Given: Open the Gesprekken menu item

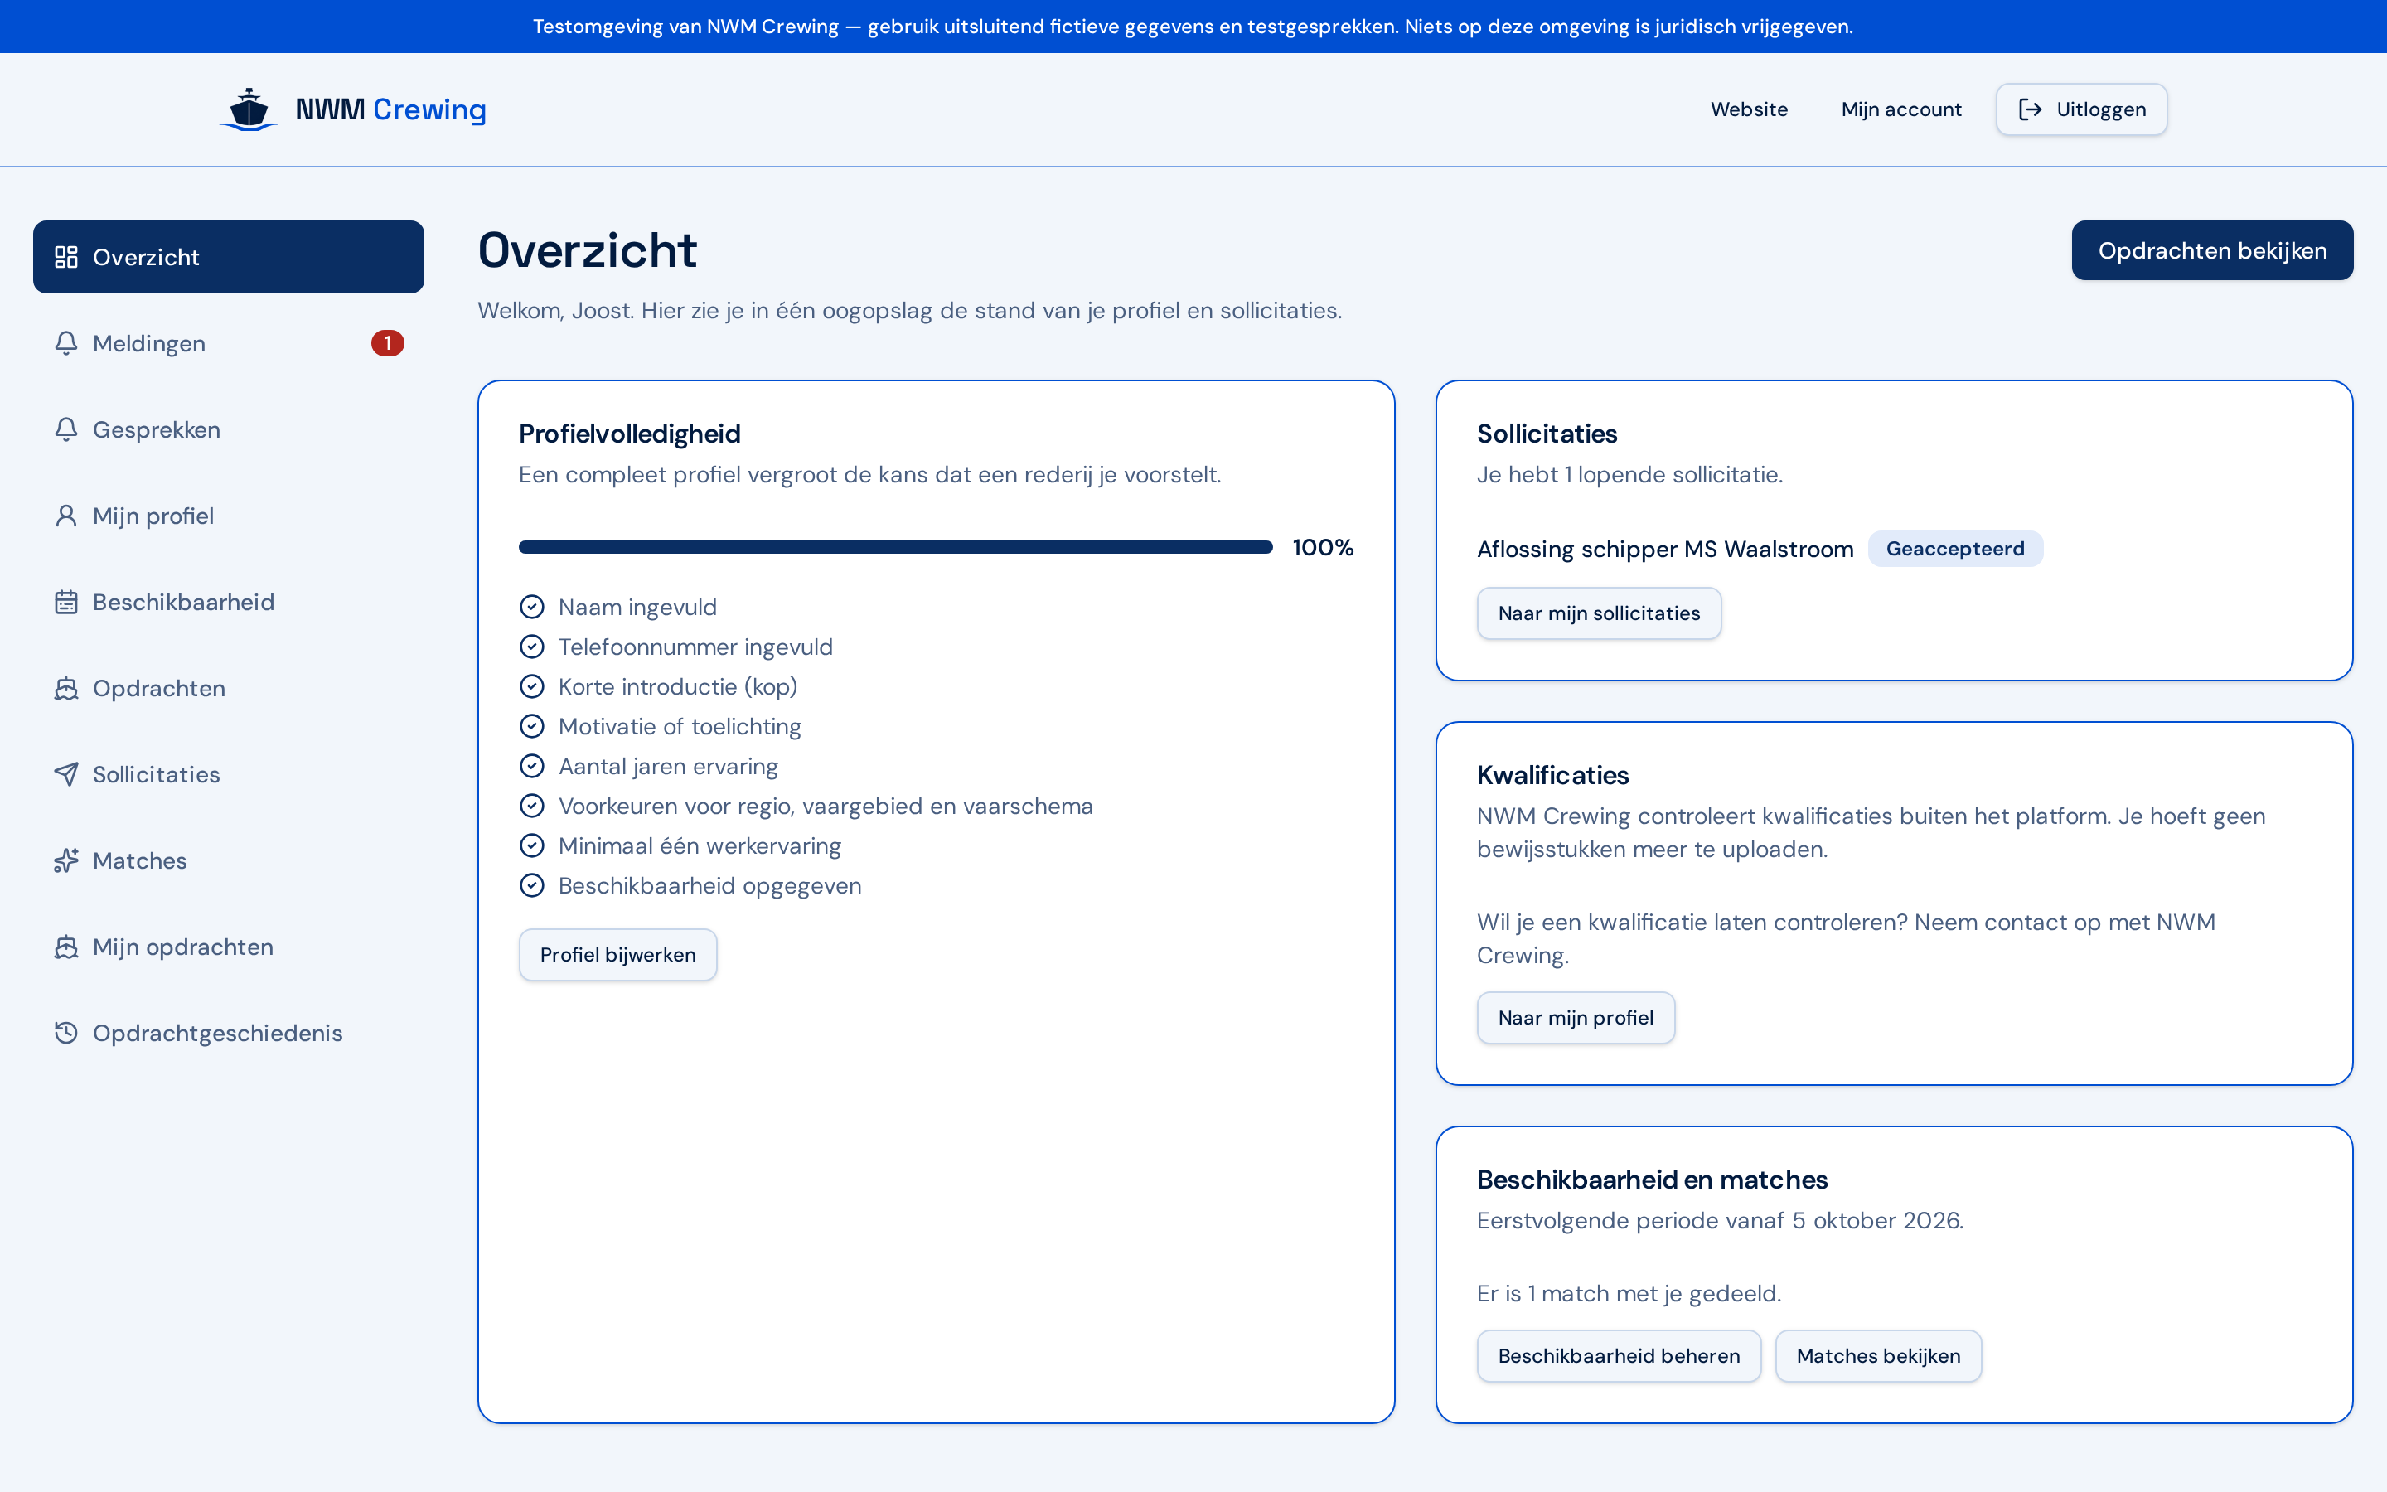Looking at the screenshot, I should pos(229,429).
